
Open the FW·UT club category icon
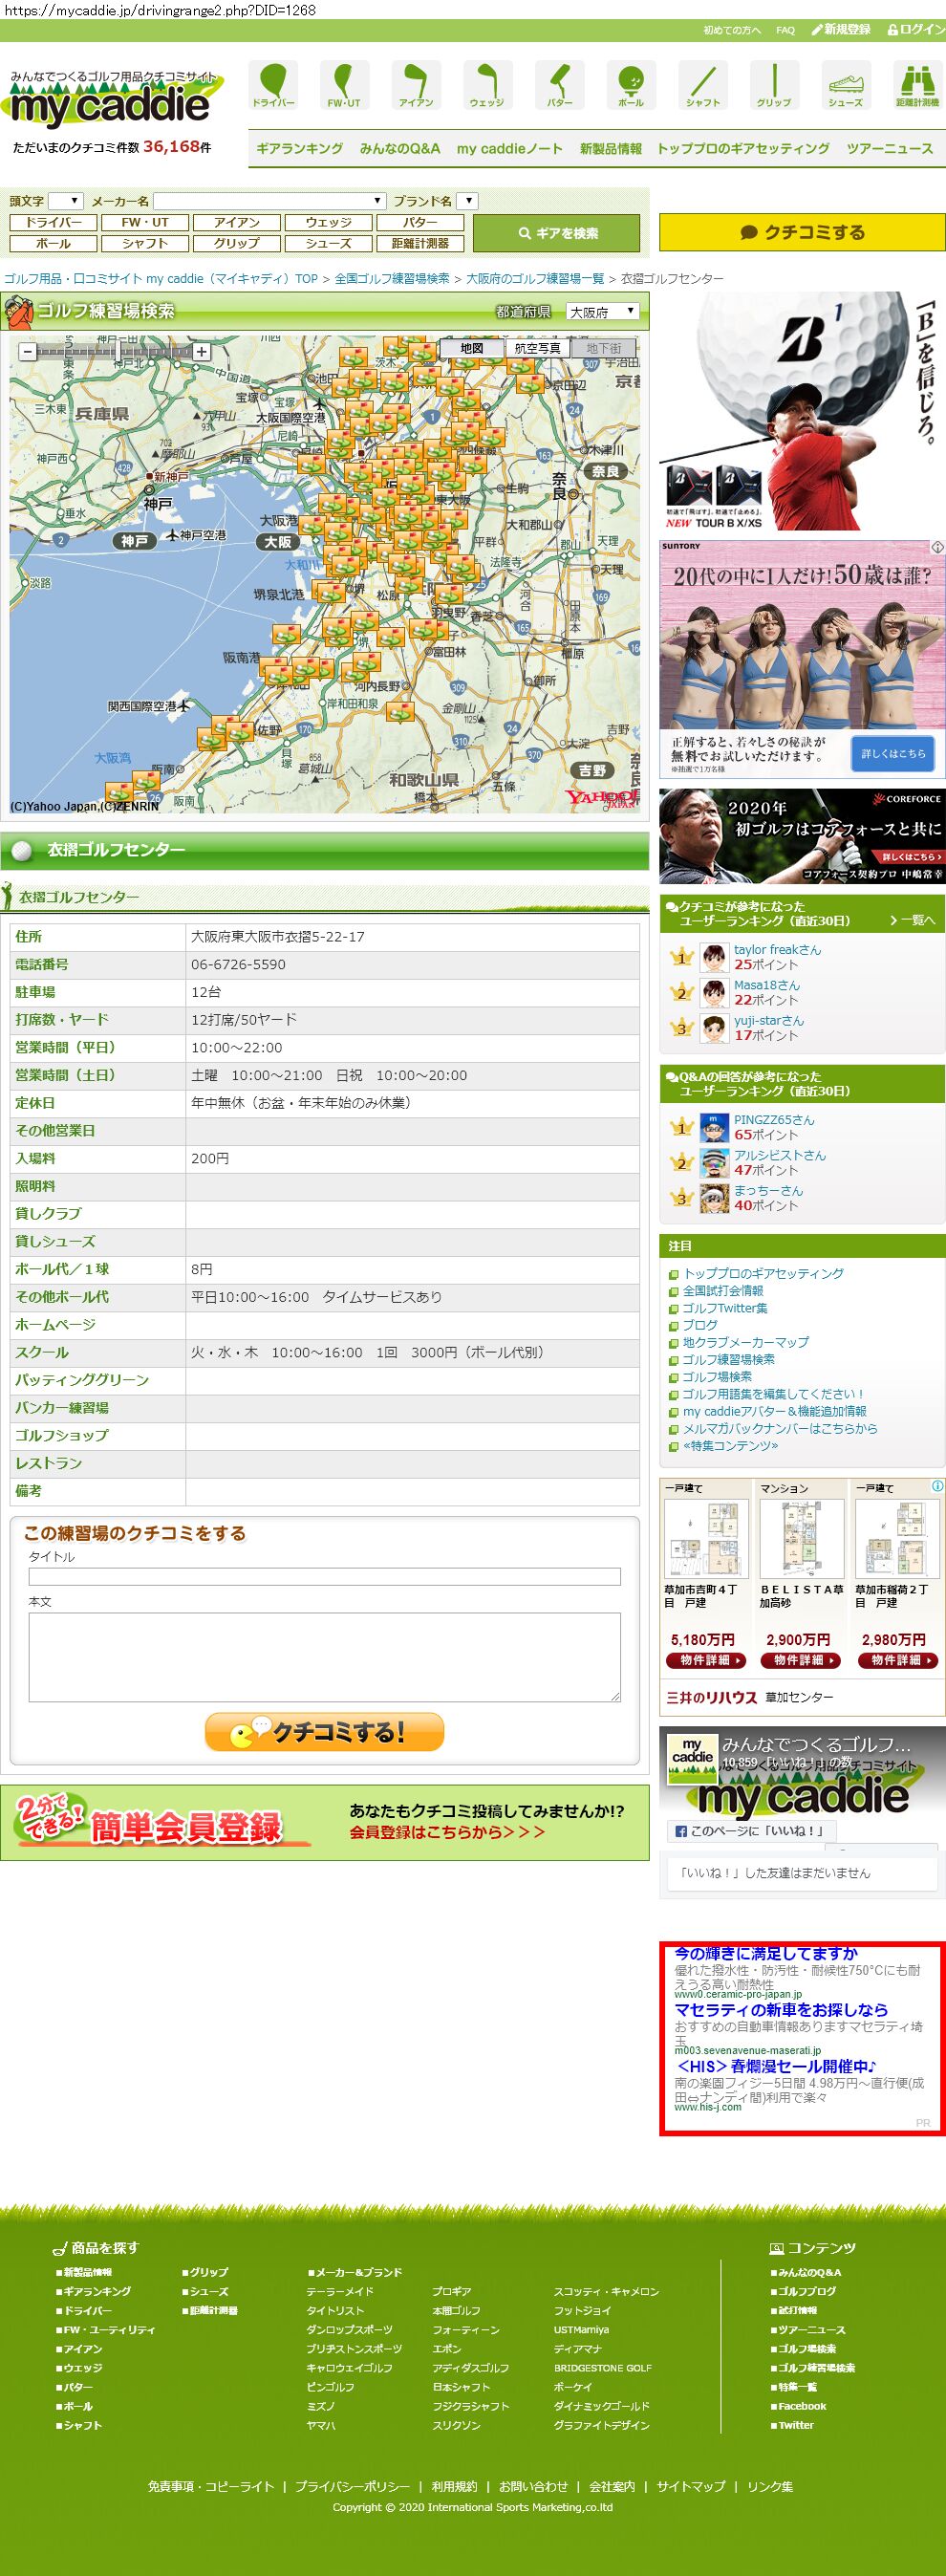(344, 84)
